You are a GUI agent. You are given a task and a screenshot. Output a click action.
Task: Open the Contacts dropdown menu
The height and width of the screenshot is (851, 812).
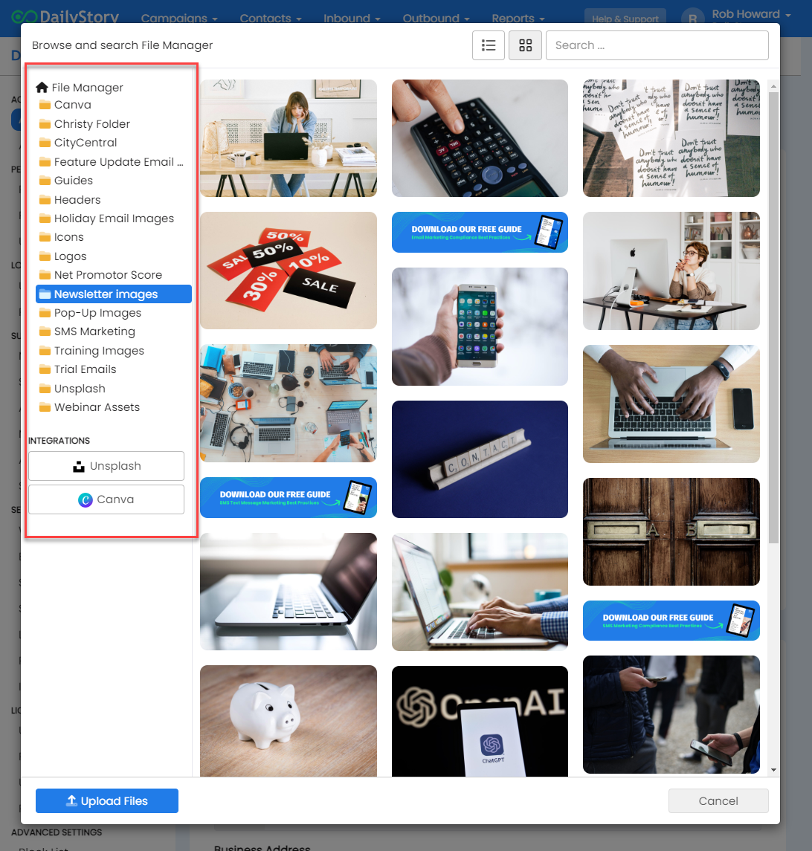click(x=271, y=19)
